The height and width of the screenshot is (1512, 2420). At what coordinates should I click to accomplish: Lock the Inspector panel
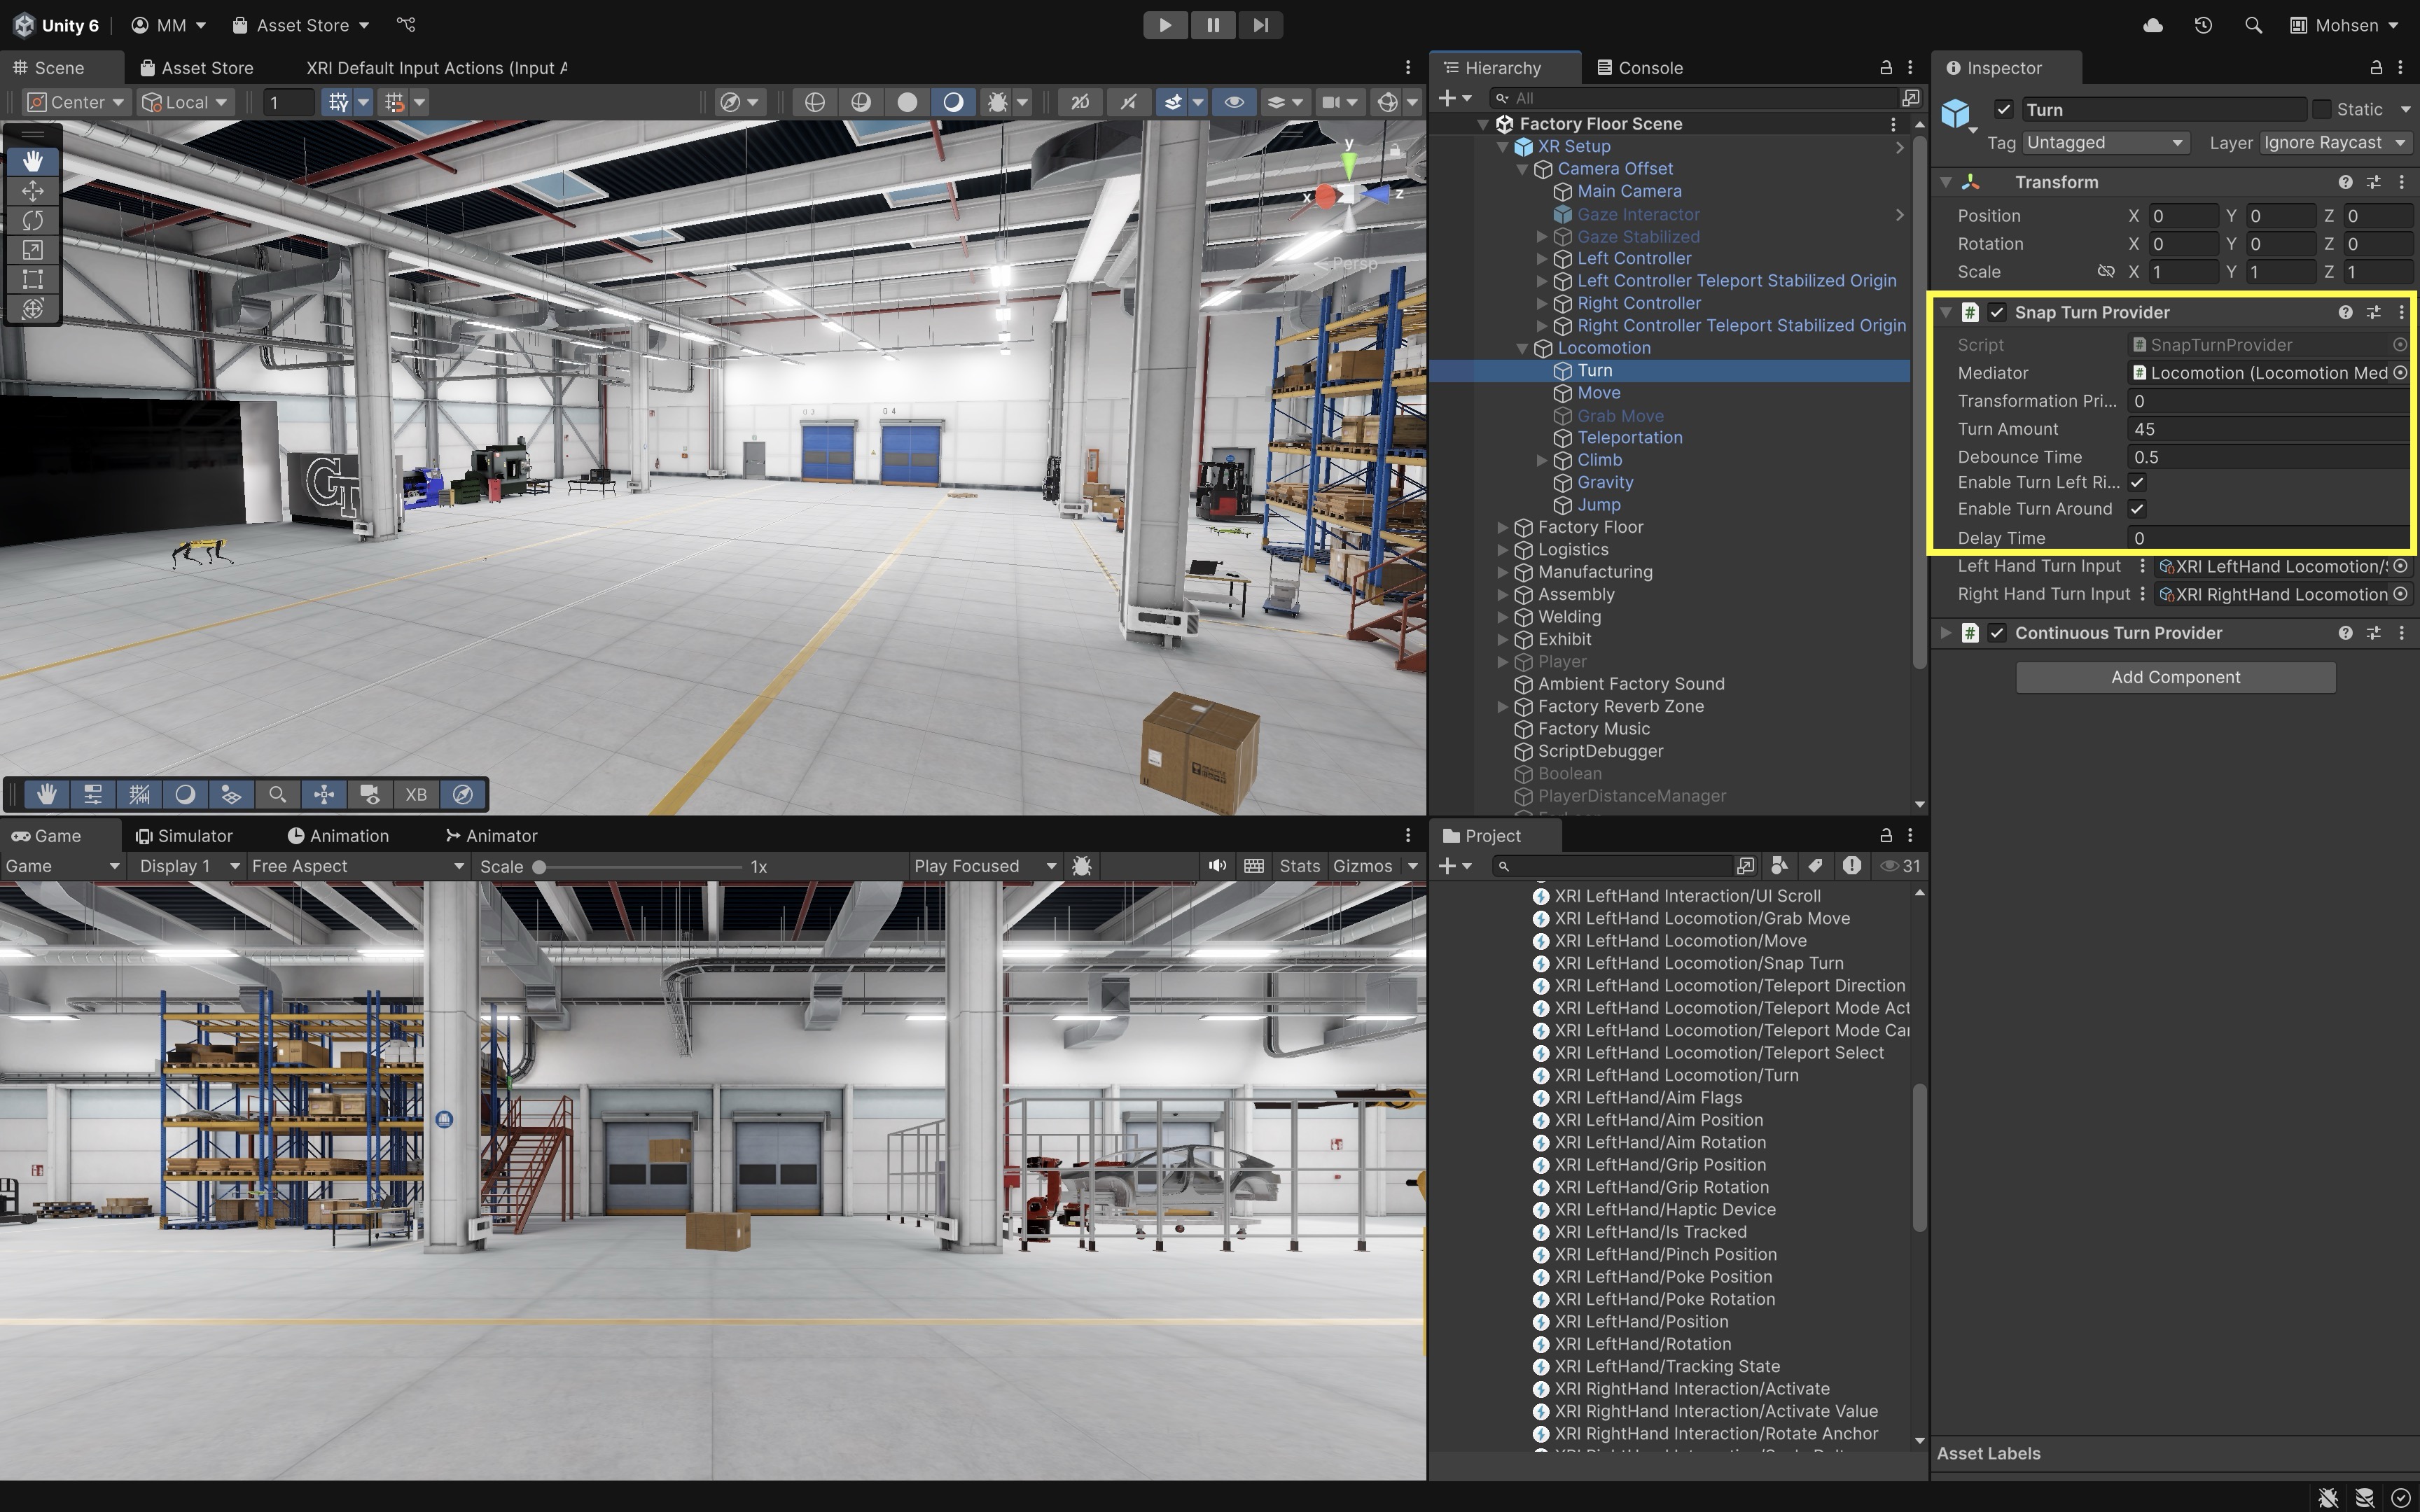[2375, 67]
